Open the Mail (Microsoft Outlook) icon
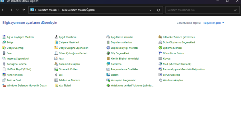The height and width of the screenshot is (130, 241). coord(160,64)
